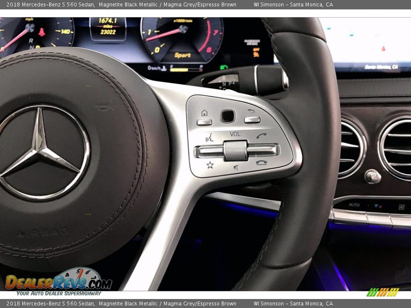Click the striped flag logo bottom right
411x308 pixels.
[383, 292]
